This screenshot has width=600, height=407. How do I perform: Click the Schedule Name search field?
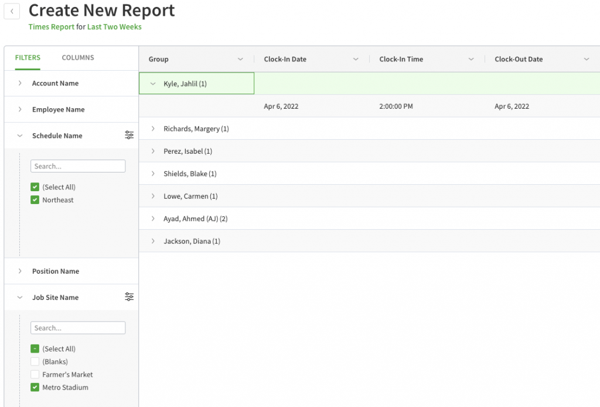(x=77, y=165)
